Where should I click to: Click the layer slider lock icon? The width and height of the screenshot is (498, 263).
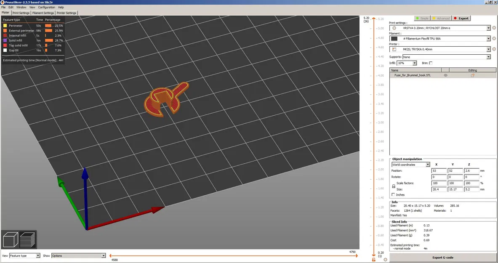tap(373, 260)
